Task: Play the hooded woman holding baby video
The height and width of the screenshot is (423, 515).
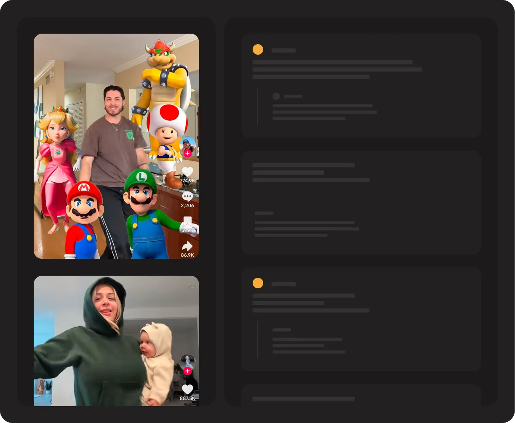Action: click(x=116, y=341)
